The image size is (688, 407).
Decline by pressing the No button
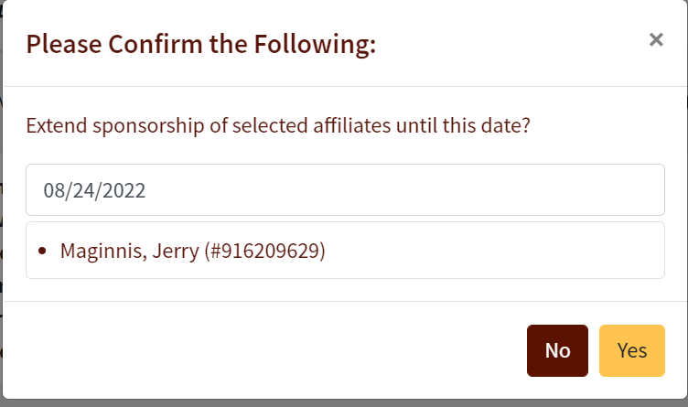(x=557, y=350)
